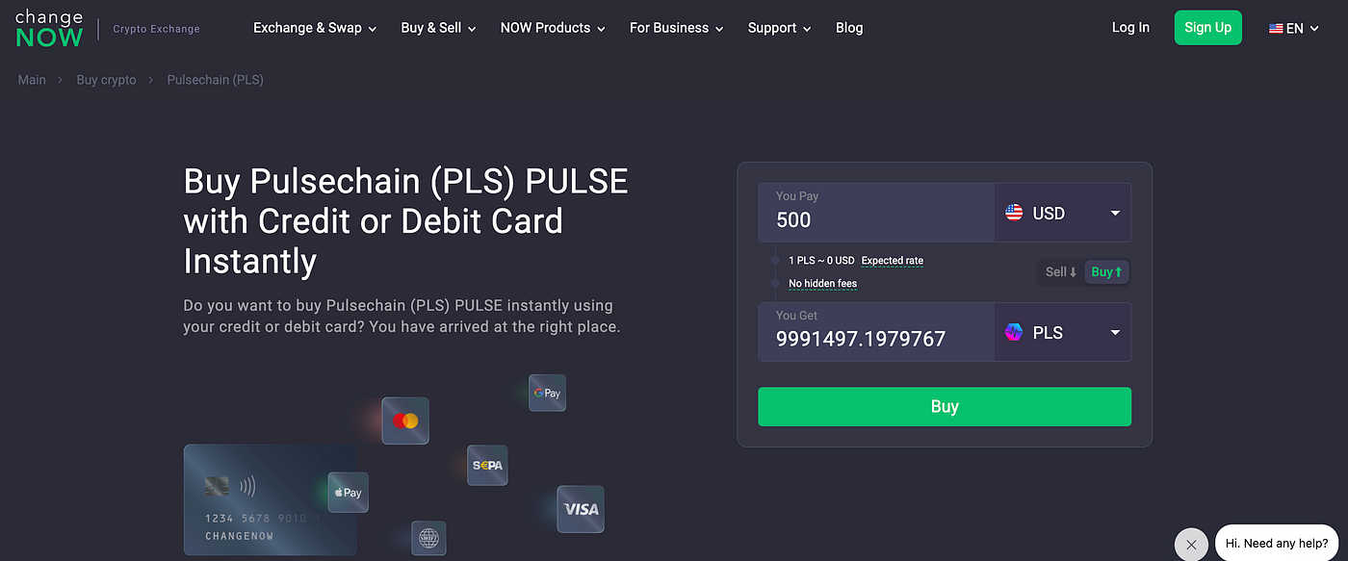The image size is (1348, 561).
Task: Click the USD flag icon
Action: 1014,213
